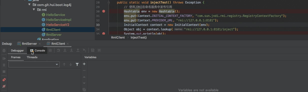This screenshot has height=92, width=308.
Task: Click the Resume Program icon
Action: [4, 58]
